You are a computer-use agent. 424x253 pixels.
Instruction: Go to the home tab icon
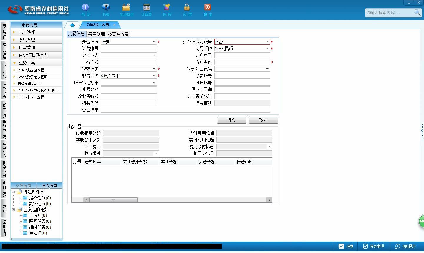(72, 25)
